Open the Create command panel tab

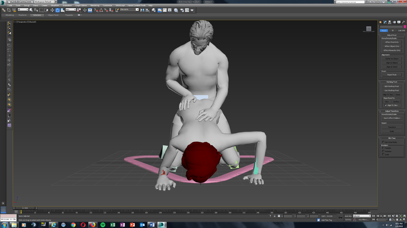380,22
